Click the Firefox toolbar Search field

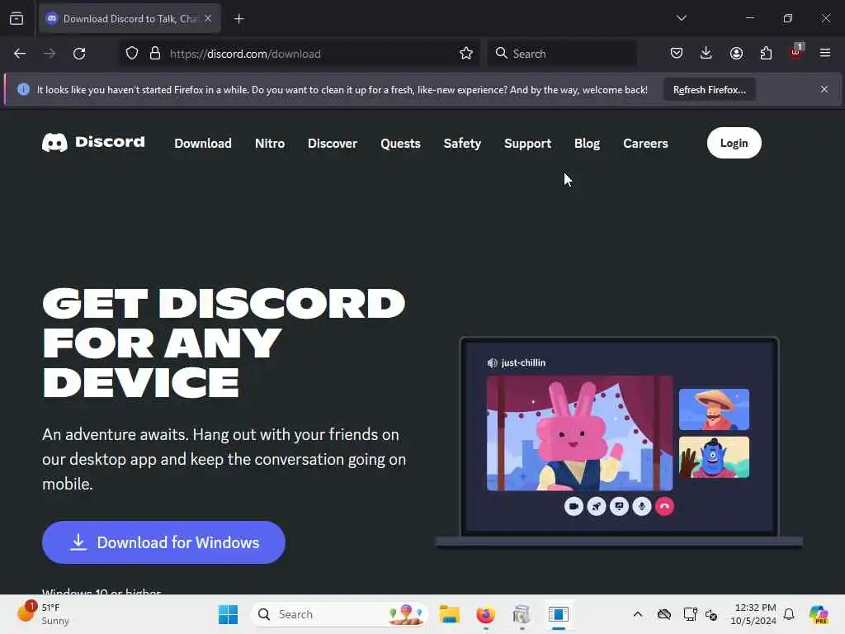click(562, 54)
